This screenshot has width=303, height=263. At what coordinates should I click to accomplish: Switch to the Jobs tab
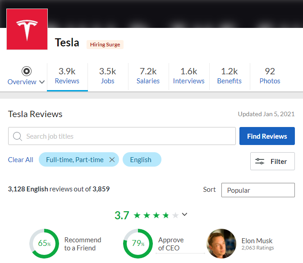108,76
